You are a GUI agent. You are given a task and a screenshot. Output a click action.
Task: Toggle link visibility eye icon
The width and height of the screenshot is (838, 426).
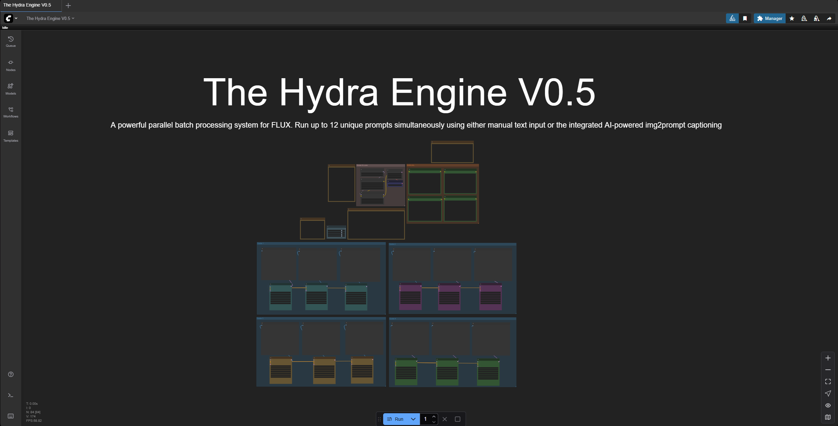[828, 405]
